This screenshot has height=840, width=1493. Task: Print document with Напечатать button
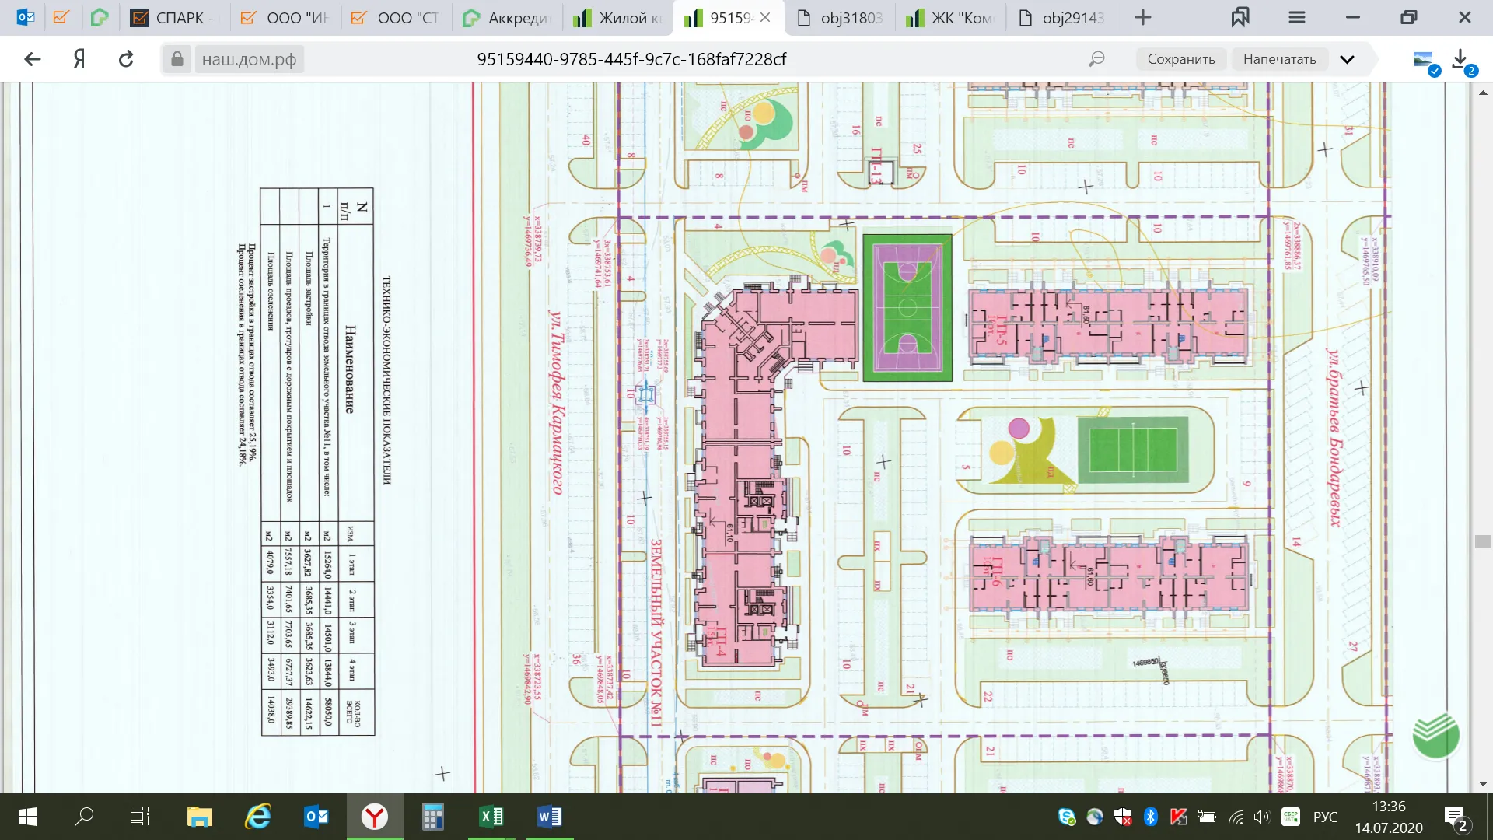tap(1279, 59)
